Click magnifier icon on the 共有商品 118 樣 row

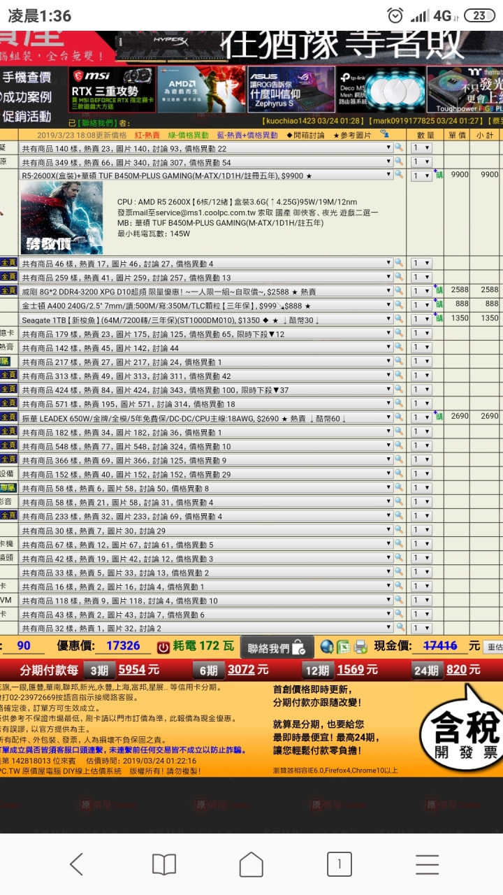tap(399, 600)
